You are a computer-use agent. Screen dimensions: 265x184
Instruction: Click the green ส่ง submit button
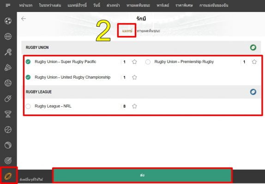tap(142, 175)
